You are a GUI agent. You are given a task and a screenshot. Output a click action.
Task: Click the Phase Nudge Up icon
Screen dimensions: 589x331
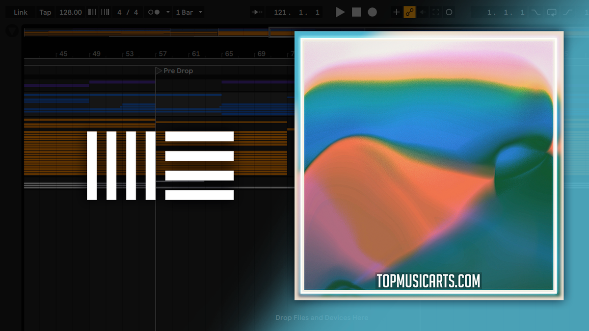point(105,12)
